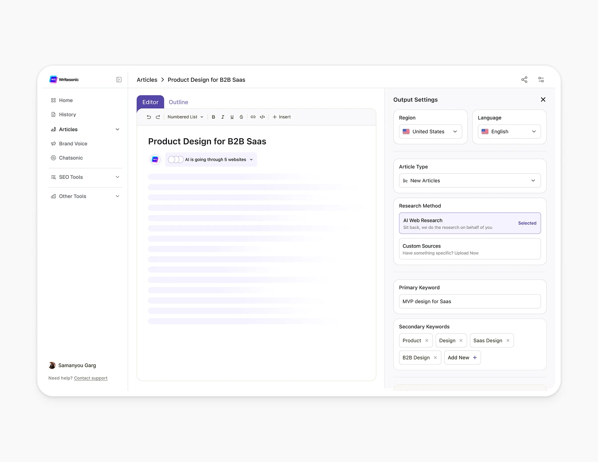This screenshot has height=462, width=598.
Task: Open the Article Type dropdown
Action: 469,180
